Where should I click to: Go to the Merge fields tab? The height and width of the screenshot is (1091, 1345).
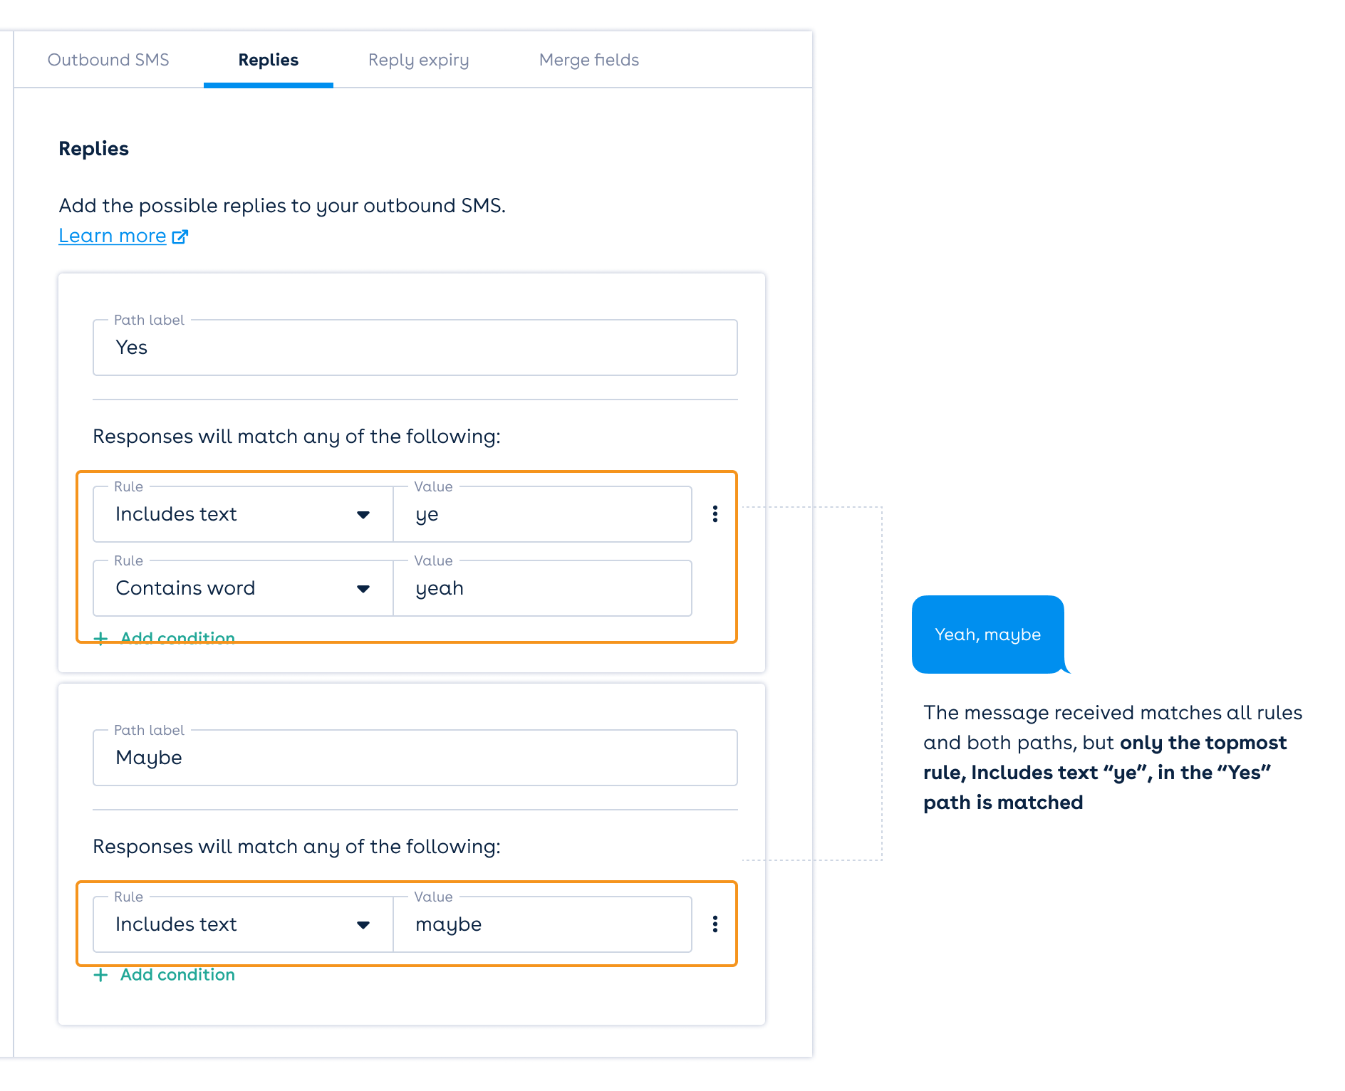588,60
